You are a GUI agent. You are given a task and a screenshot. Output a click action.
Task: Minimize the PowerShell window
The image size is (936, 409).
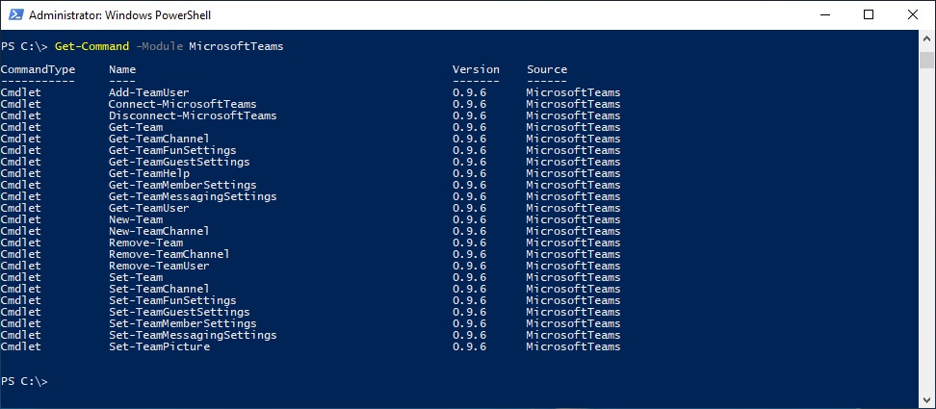pyautogui.click(x=825, y=14)
